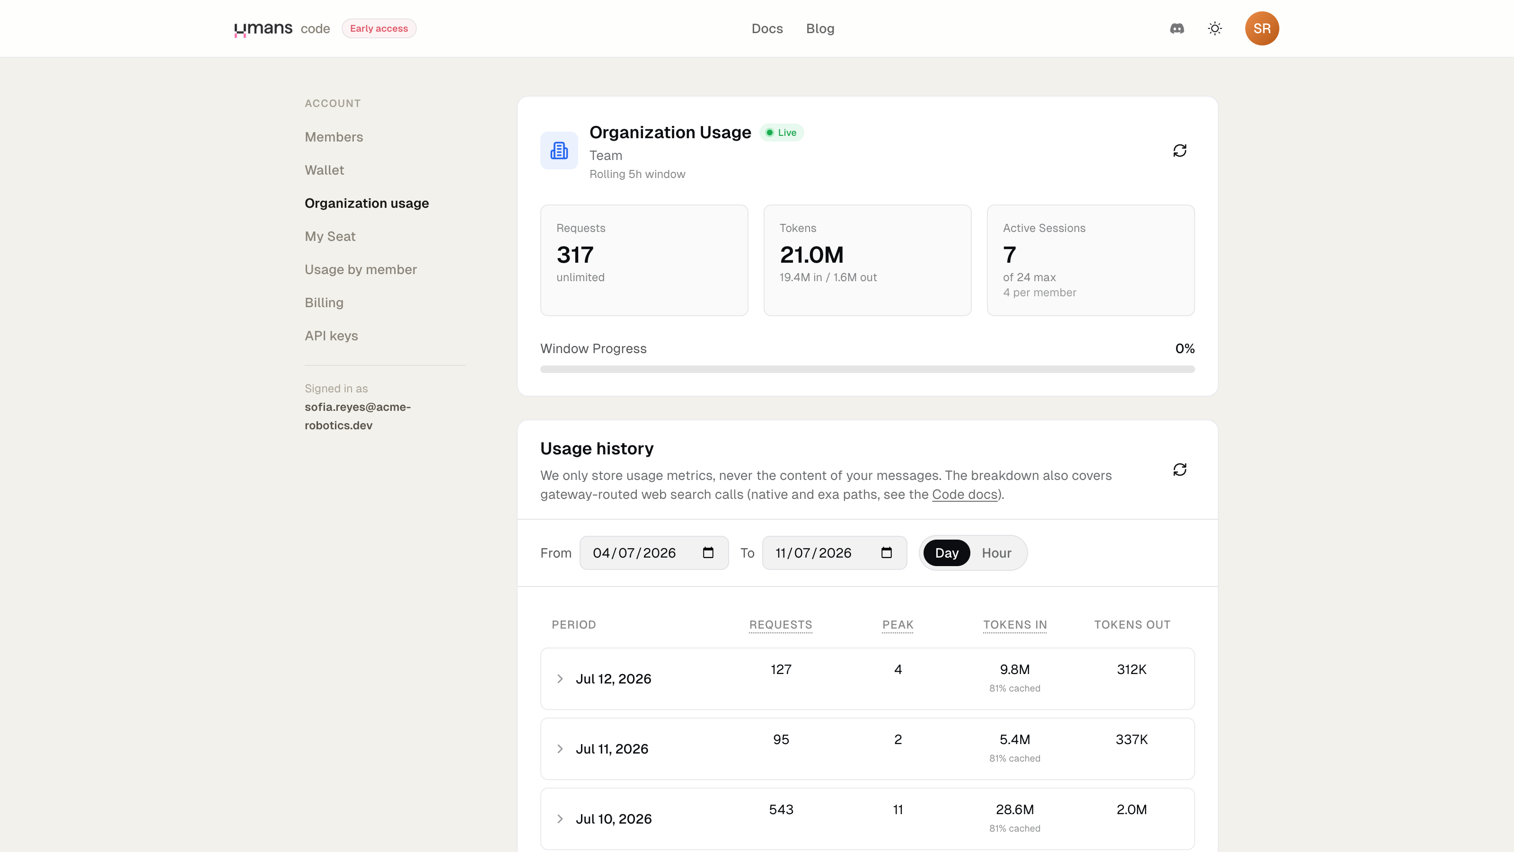Open the To date calendar picker icon
Screen dimensions: 1514x852
[886, 553]
